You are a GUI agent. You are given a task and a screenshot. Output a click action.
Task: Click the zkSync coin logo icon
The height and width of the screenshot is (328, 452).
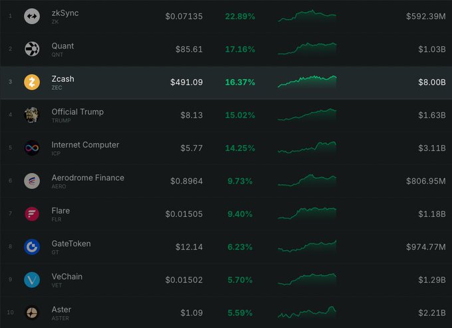click(32, 17)
